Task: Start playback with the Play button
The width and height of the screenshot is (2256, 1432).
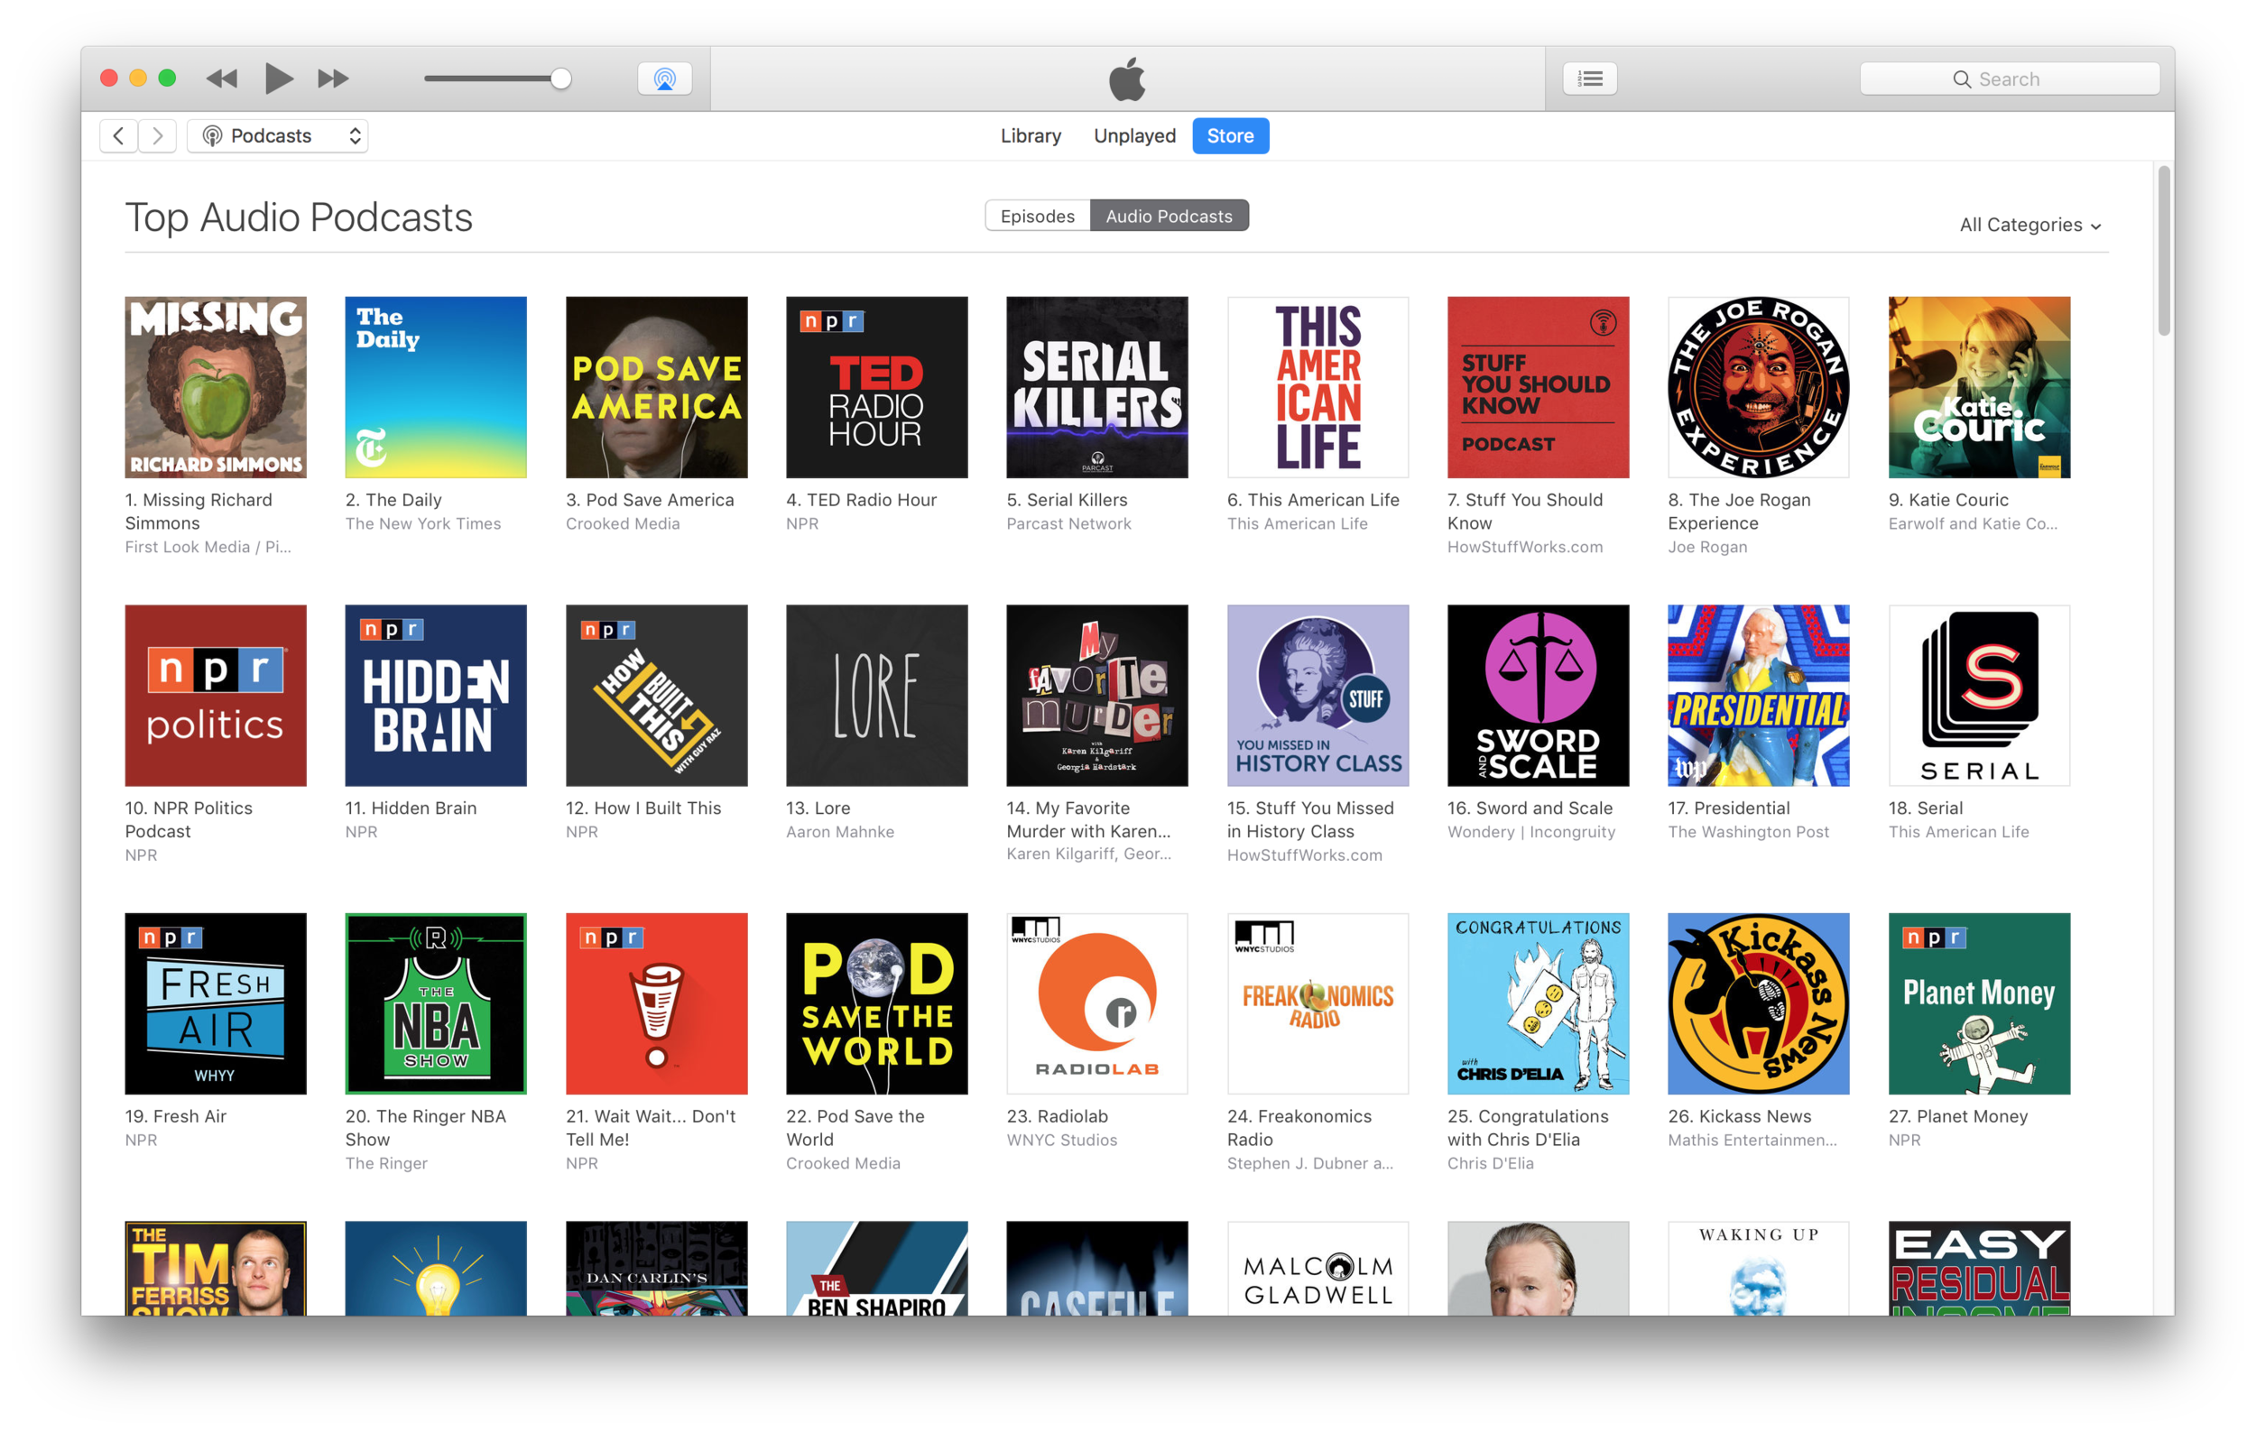Action: pos(278,79)
